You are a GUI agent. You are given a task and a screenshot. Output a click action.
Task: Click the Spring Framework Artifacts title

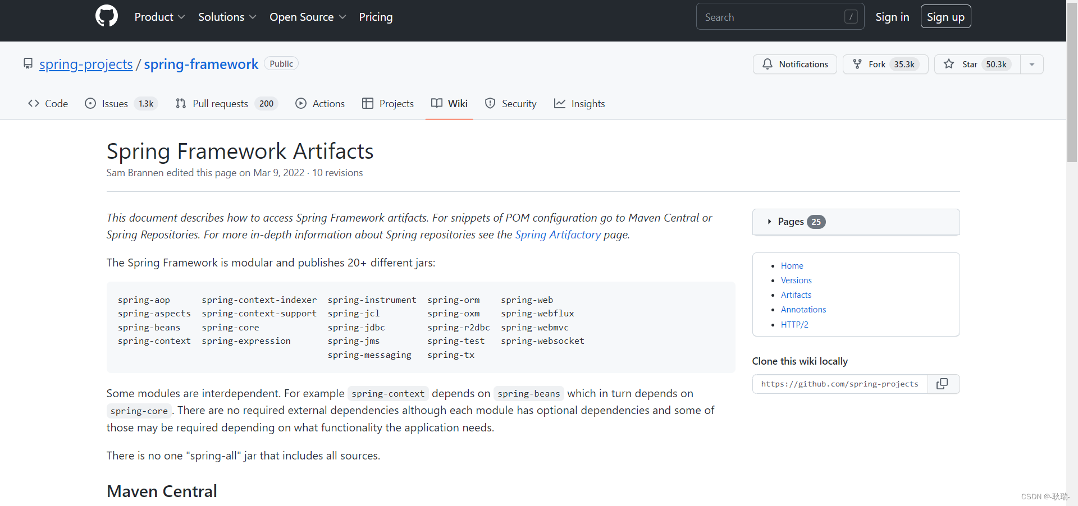click(240, 151)
